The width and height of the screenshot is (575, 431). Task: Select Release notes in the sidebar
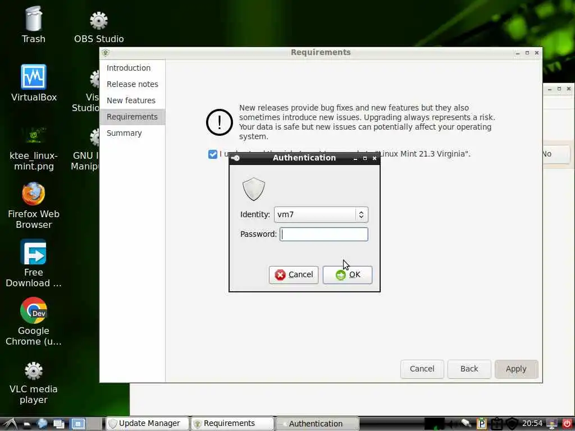click(x=132, y=84)
